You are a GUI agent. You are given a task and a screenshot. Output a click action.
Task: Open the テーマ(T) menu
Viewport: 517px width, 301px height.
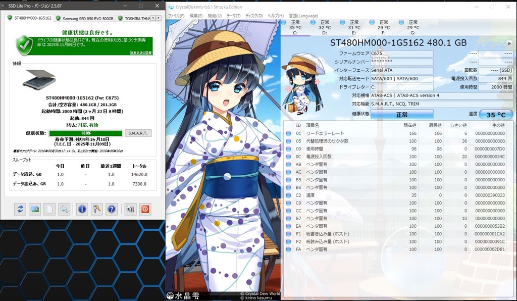(233, 16)
